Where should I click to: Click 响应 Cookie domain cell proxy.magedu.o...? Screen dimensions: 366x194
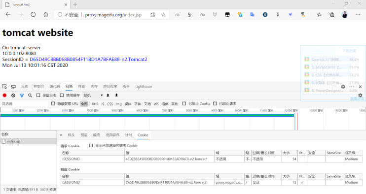click(x=229, y=182)
